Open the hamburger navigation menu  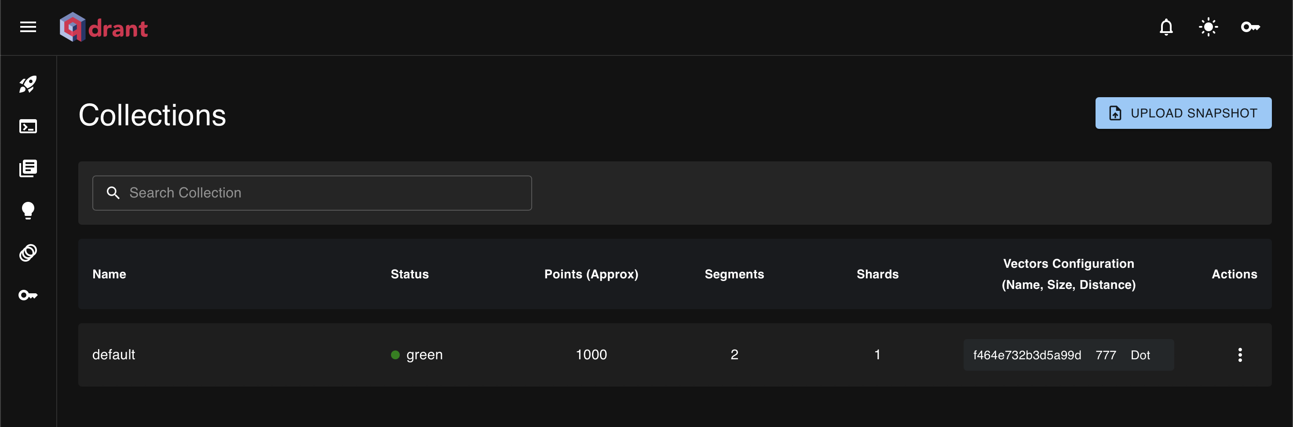(28, 27)
